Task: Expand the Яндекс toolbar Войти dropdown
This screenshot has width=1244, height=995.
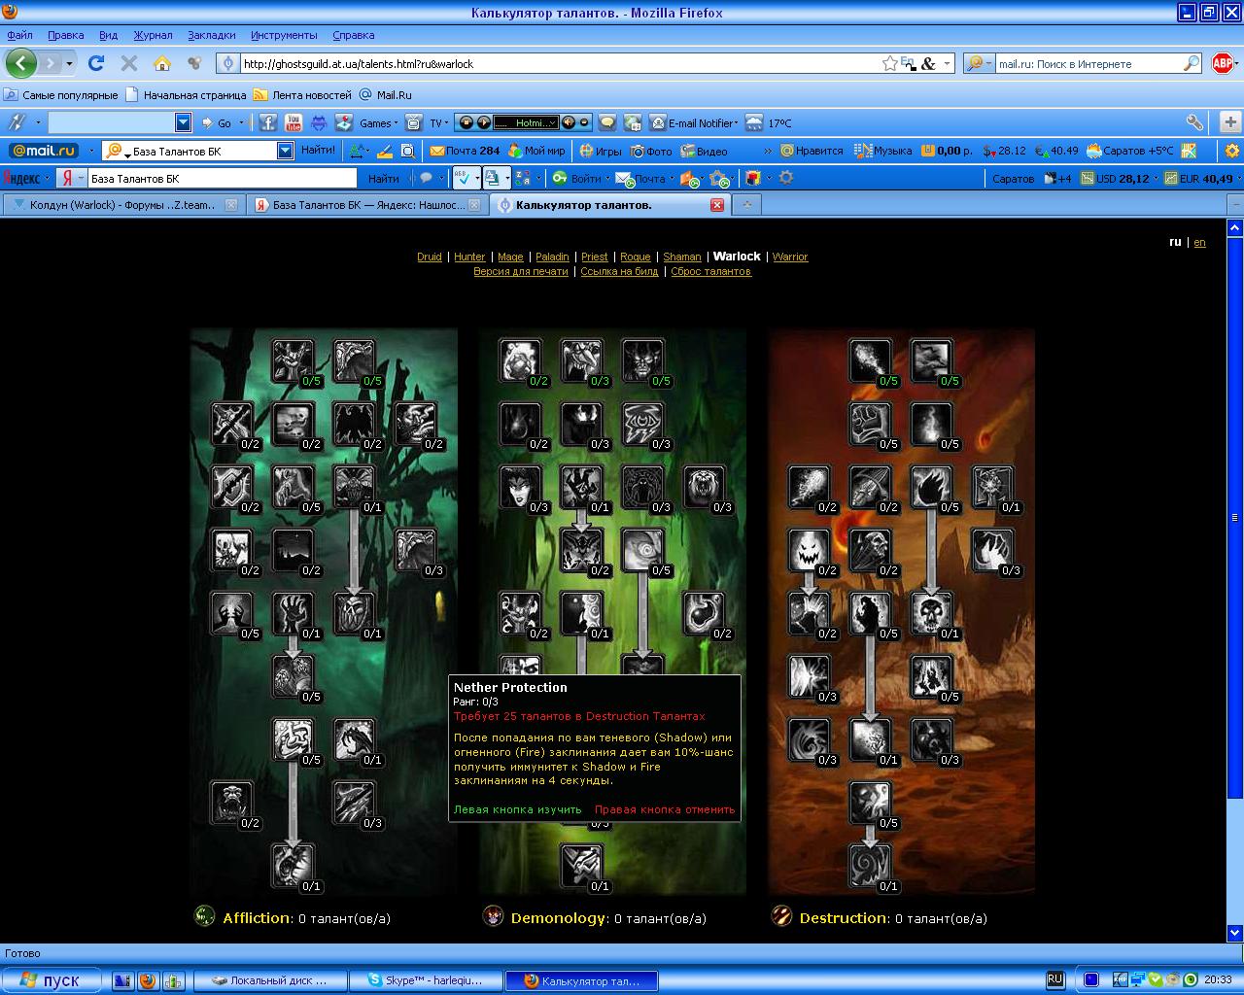Action: [607, 179]
